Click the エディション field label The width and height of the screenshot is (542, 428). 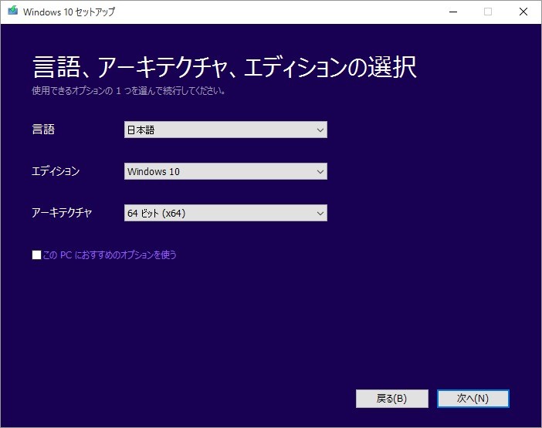pyautogui.click(x=56, y=171)
